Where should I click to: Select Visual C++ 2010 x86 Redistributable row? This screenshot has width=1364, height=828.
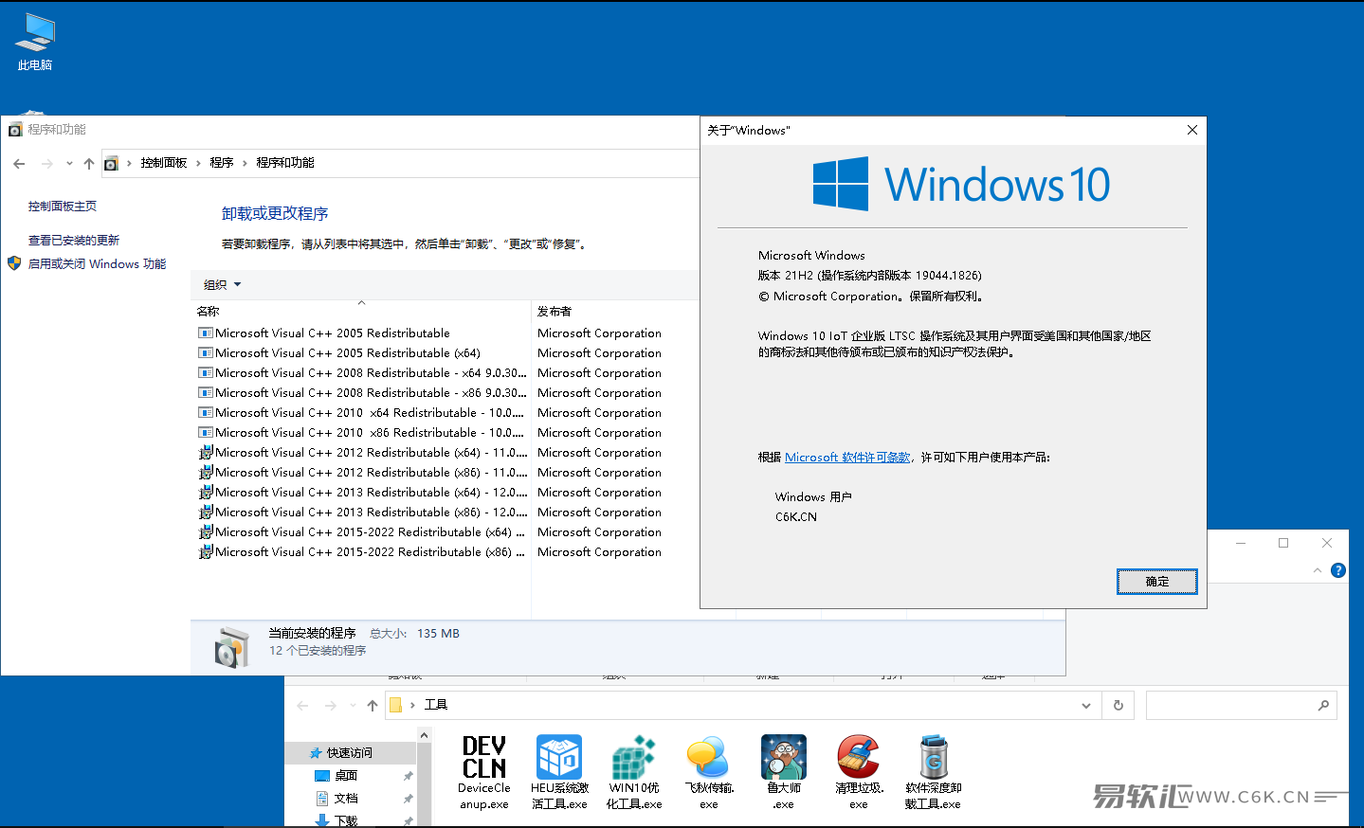coord(362,433)
